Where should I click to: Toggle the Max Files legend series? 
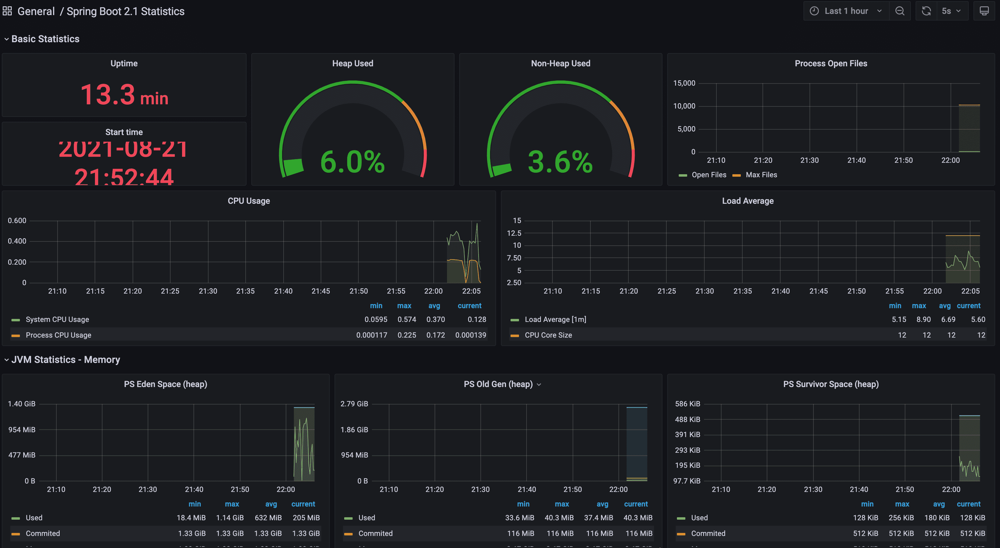click(x=761, y=175)
